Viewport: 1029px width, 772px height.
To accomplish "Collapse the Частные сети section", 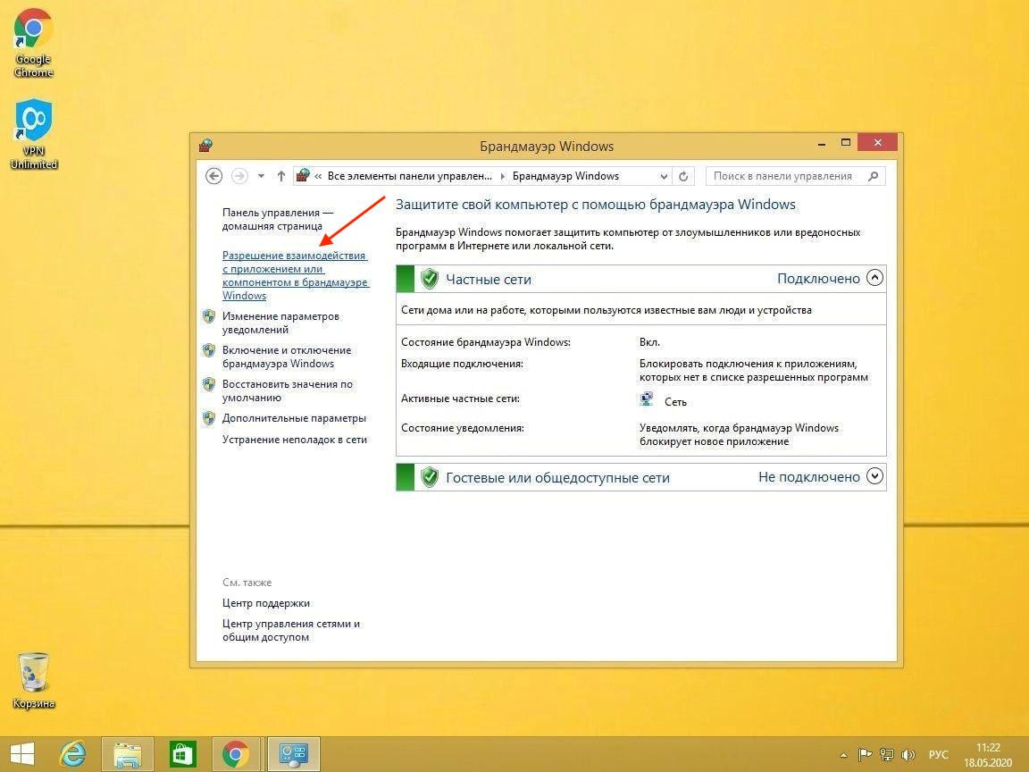I will pyautogui.click(x=874, y=278).
